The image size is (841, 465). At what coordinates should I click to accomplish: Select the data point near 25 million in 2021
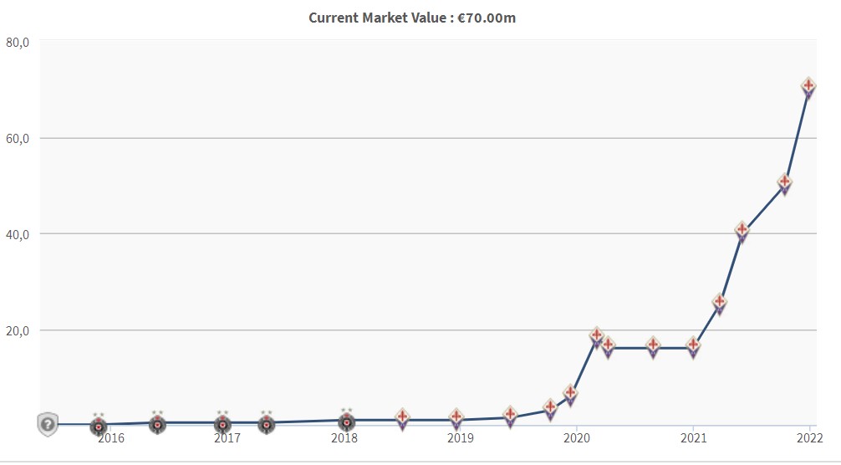tap(719, 303)
